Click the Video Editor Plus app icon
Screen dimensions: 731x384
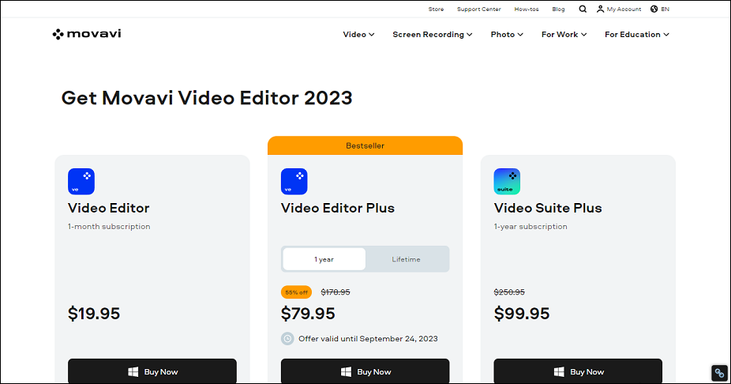(294, 182)
